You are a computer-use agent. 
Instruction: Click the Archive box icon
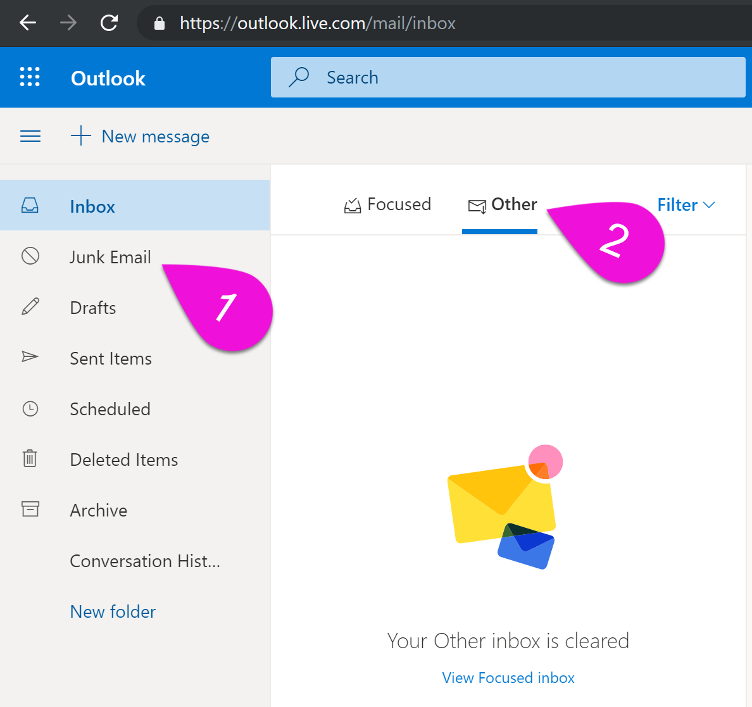point(30,509)
